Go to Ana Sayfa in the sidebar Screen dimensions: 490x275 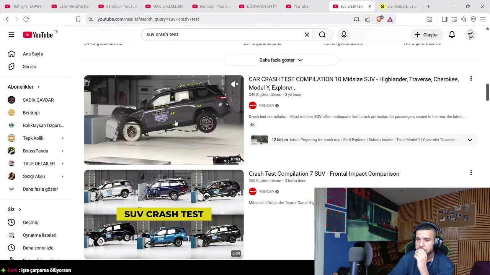tap(33, 54)
